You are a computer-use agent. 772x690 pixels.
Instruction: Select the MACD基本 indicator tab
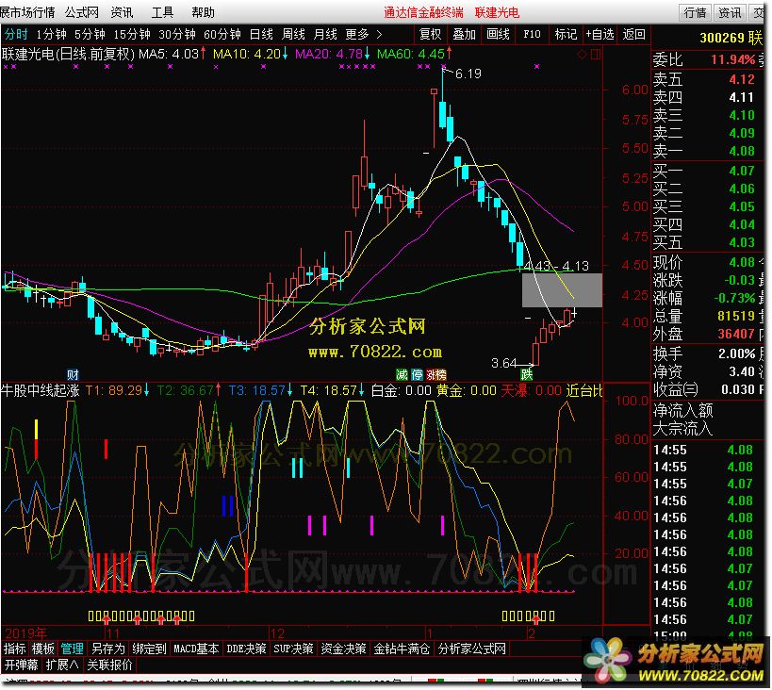196,649
